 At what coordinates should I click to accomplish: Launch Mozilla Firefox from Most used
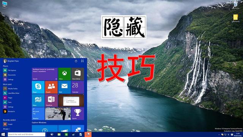tap(10, 89)
